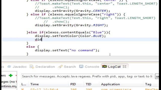This screenshot has width=161, height=90.
Task: Click the editor's horizontal scrollbar
Action: pyautogui.click(x=80, y=58)
